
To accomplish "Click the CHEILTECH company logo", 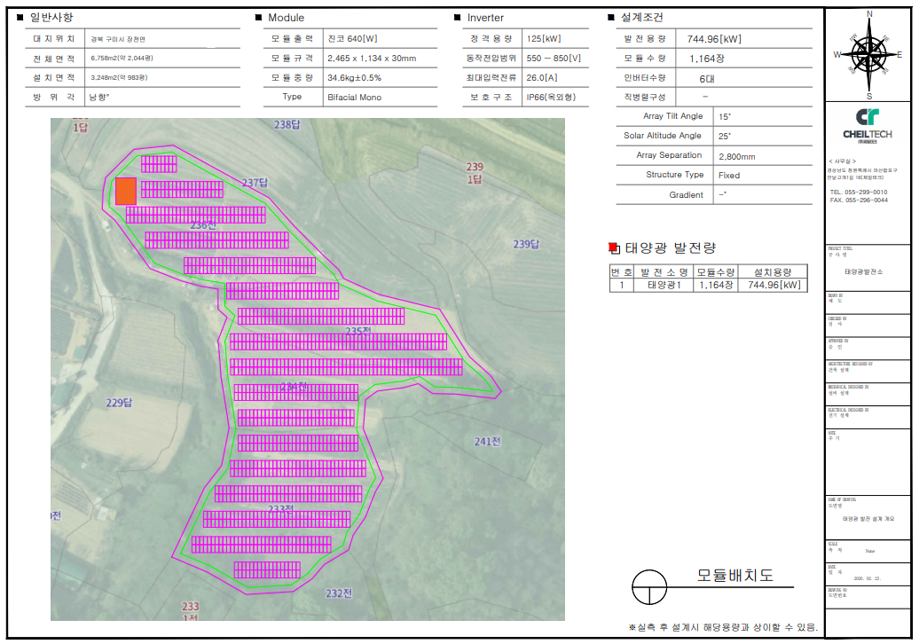I will tap(868, 124).
